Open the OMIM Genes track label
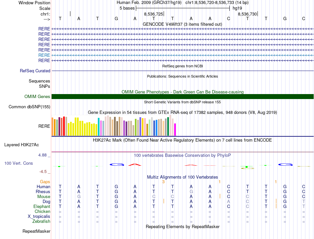Screen dimensions: 314x239 37,96
